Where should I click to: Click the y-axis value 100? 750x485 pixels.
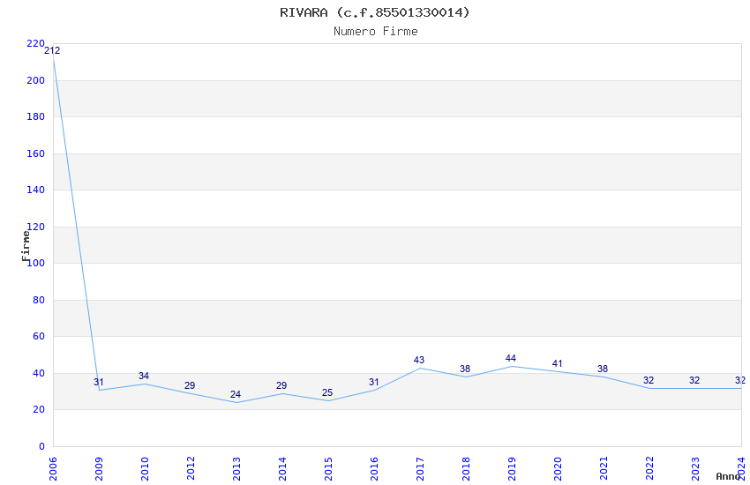click(x=36, y=264)
